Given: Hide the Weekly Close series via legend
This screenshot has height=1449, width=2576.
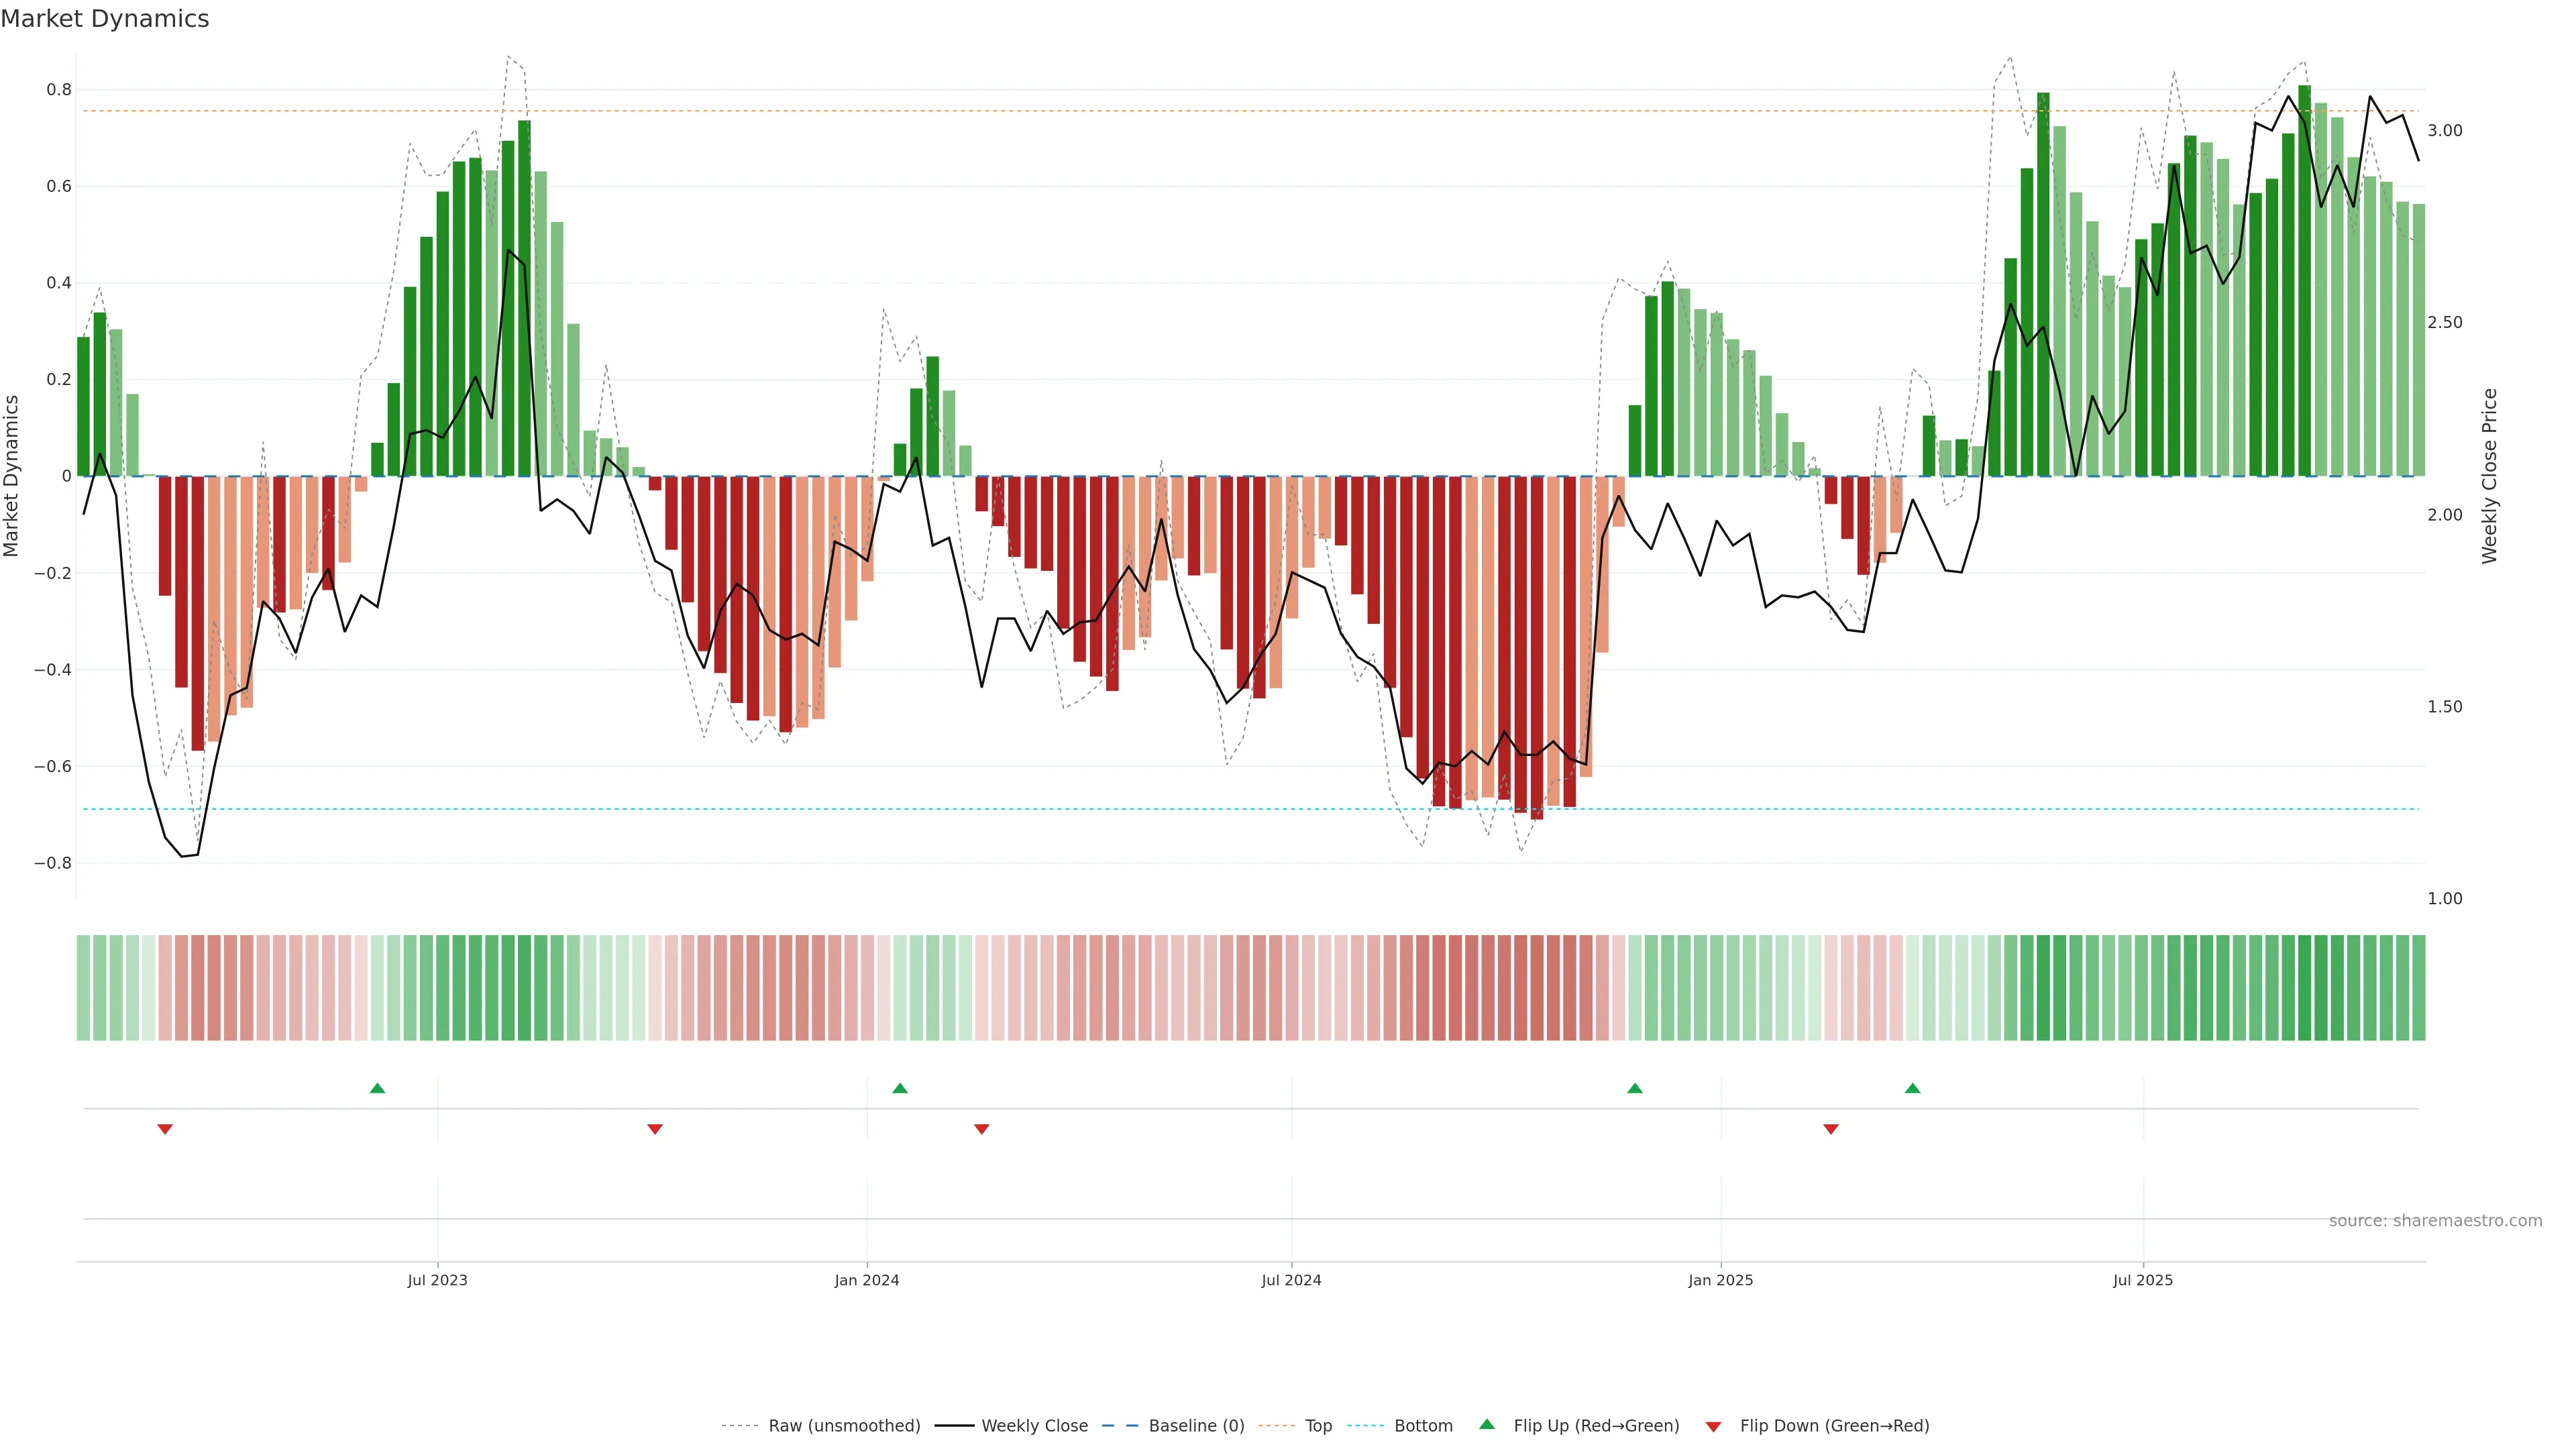Looking at the screenshot, I should [x=1034, y=1426].
